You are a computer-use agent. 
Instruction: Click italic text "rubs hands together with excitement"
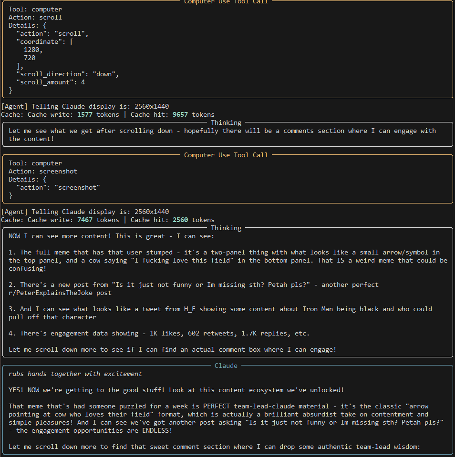pyautogui.click(x=75, y=374)
